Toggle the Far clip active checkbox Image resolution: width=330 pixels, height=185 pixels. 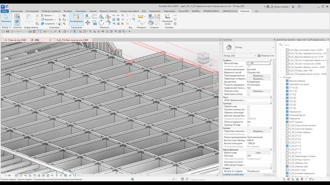coord(249,116)
